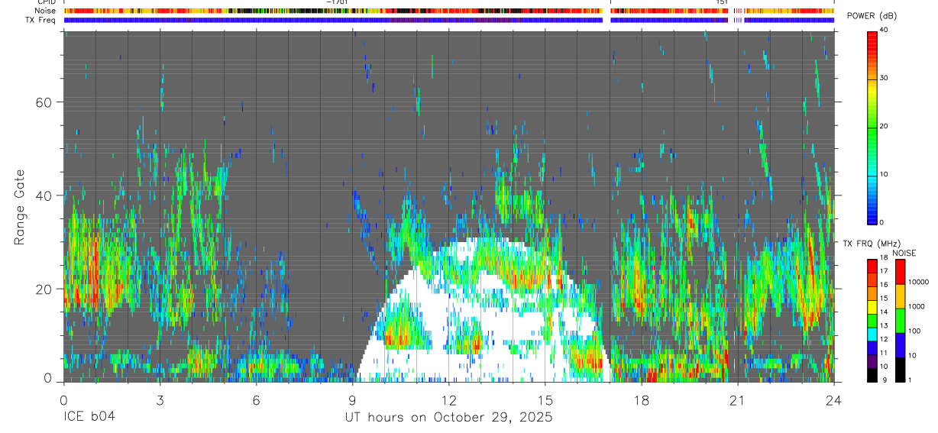
Task: Click the Range Gate axis tick "60"
Action: 44,102
